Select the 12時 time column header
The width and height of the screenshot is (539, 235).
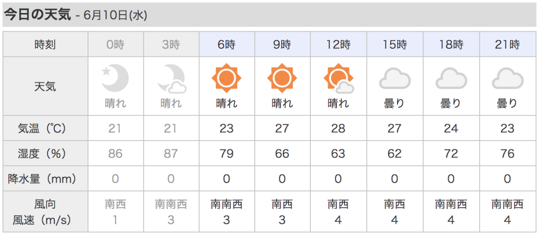tap(338, 45)
